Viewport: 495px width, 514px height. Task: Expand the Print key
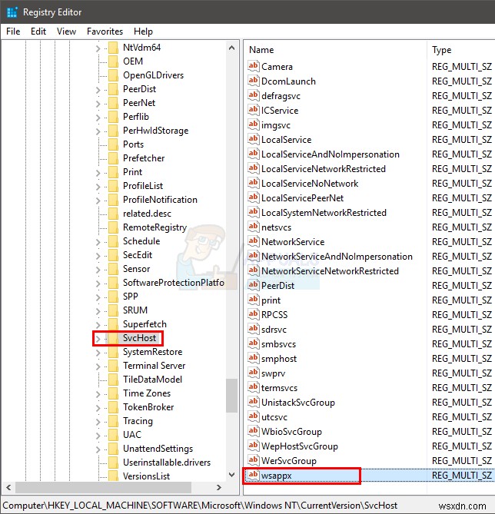pyautogui.click(x=98, y=173)
